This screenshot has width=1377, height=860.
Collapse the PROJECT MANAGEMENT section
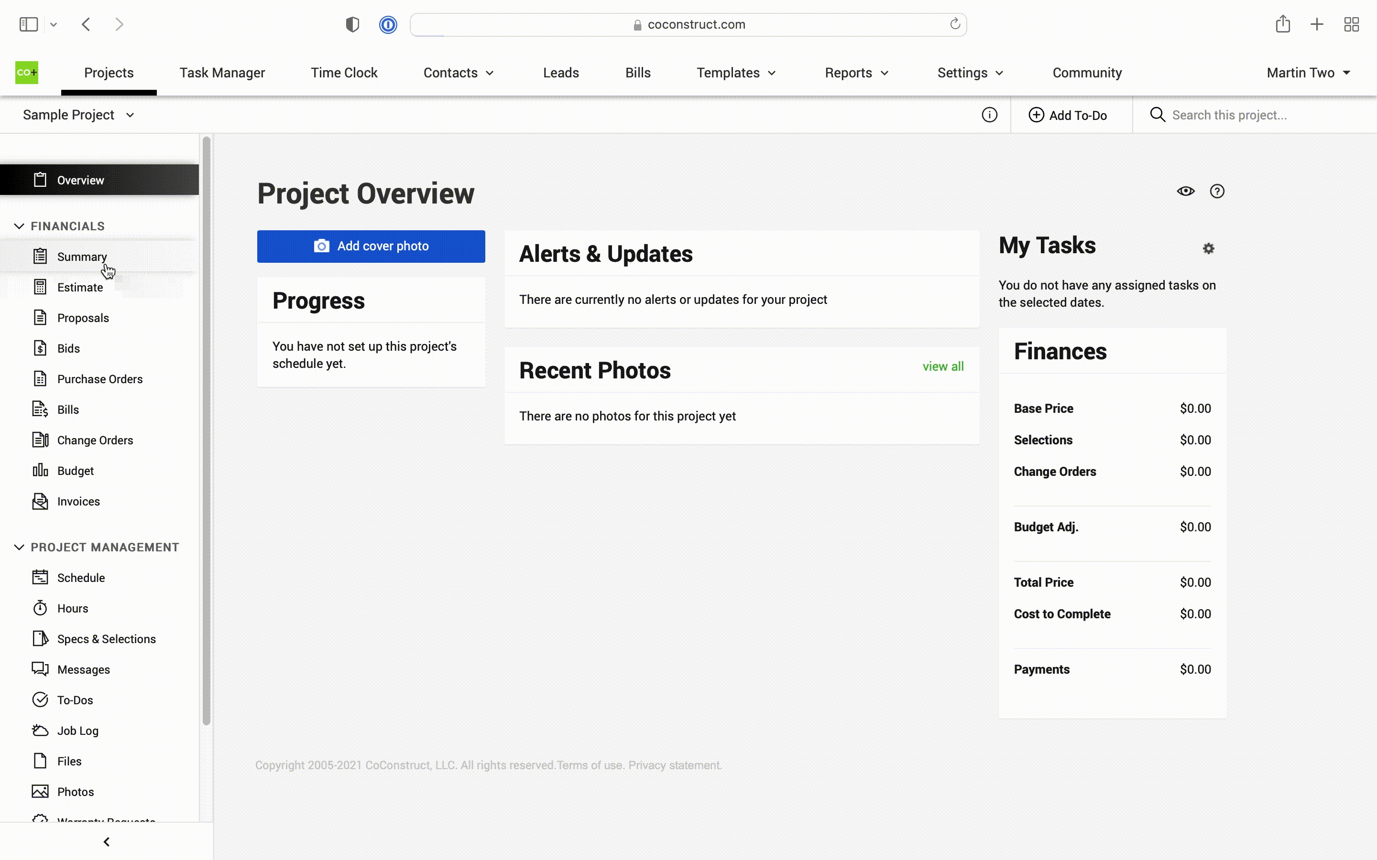19,547
